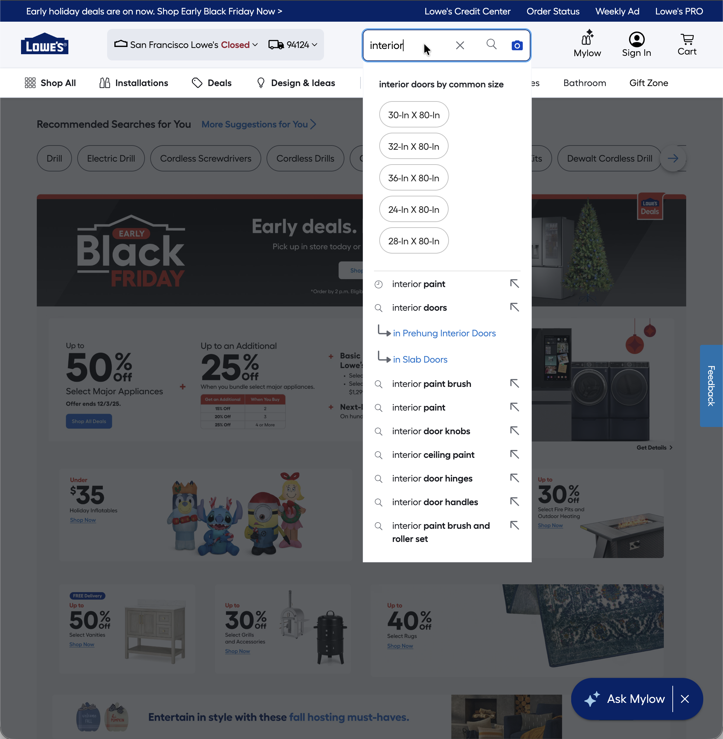Open the Feedback side tab
This screenshot has width=723, height=739.
point(711,386)
